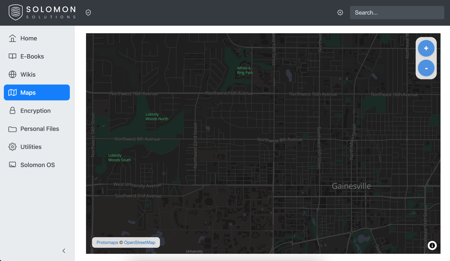Viewport: 450px width, 261px height.
Task: Click the shield checkmark icon in header
Action: coord(88,12)
